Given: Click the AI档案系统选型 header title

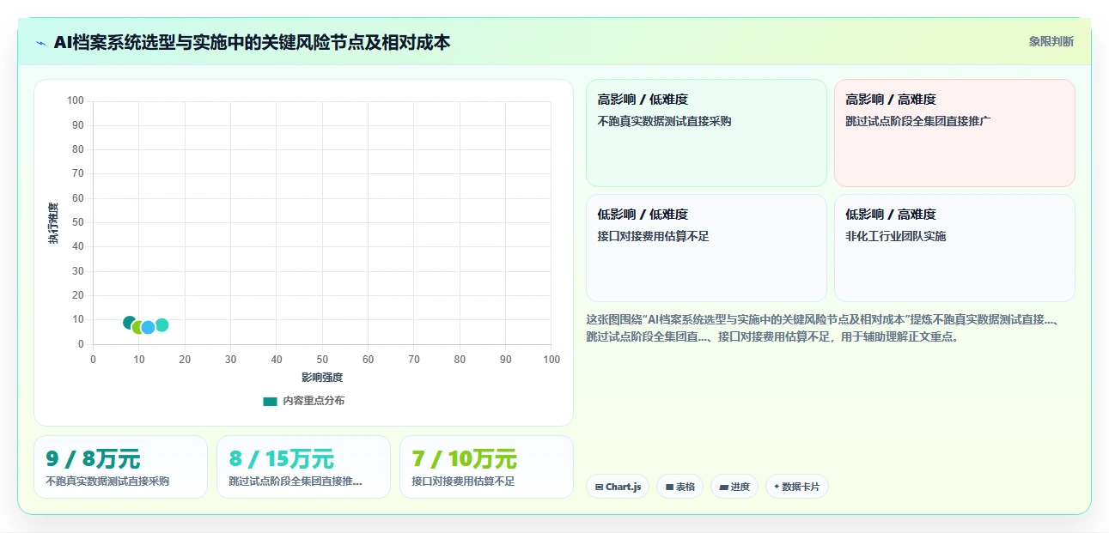Looking at the screenshot, I should tap(252, 42).
